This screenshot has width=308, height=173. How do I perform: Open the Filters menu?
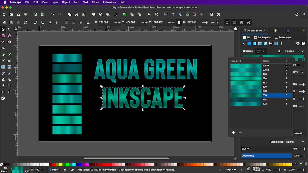(x=95, y=2)
